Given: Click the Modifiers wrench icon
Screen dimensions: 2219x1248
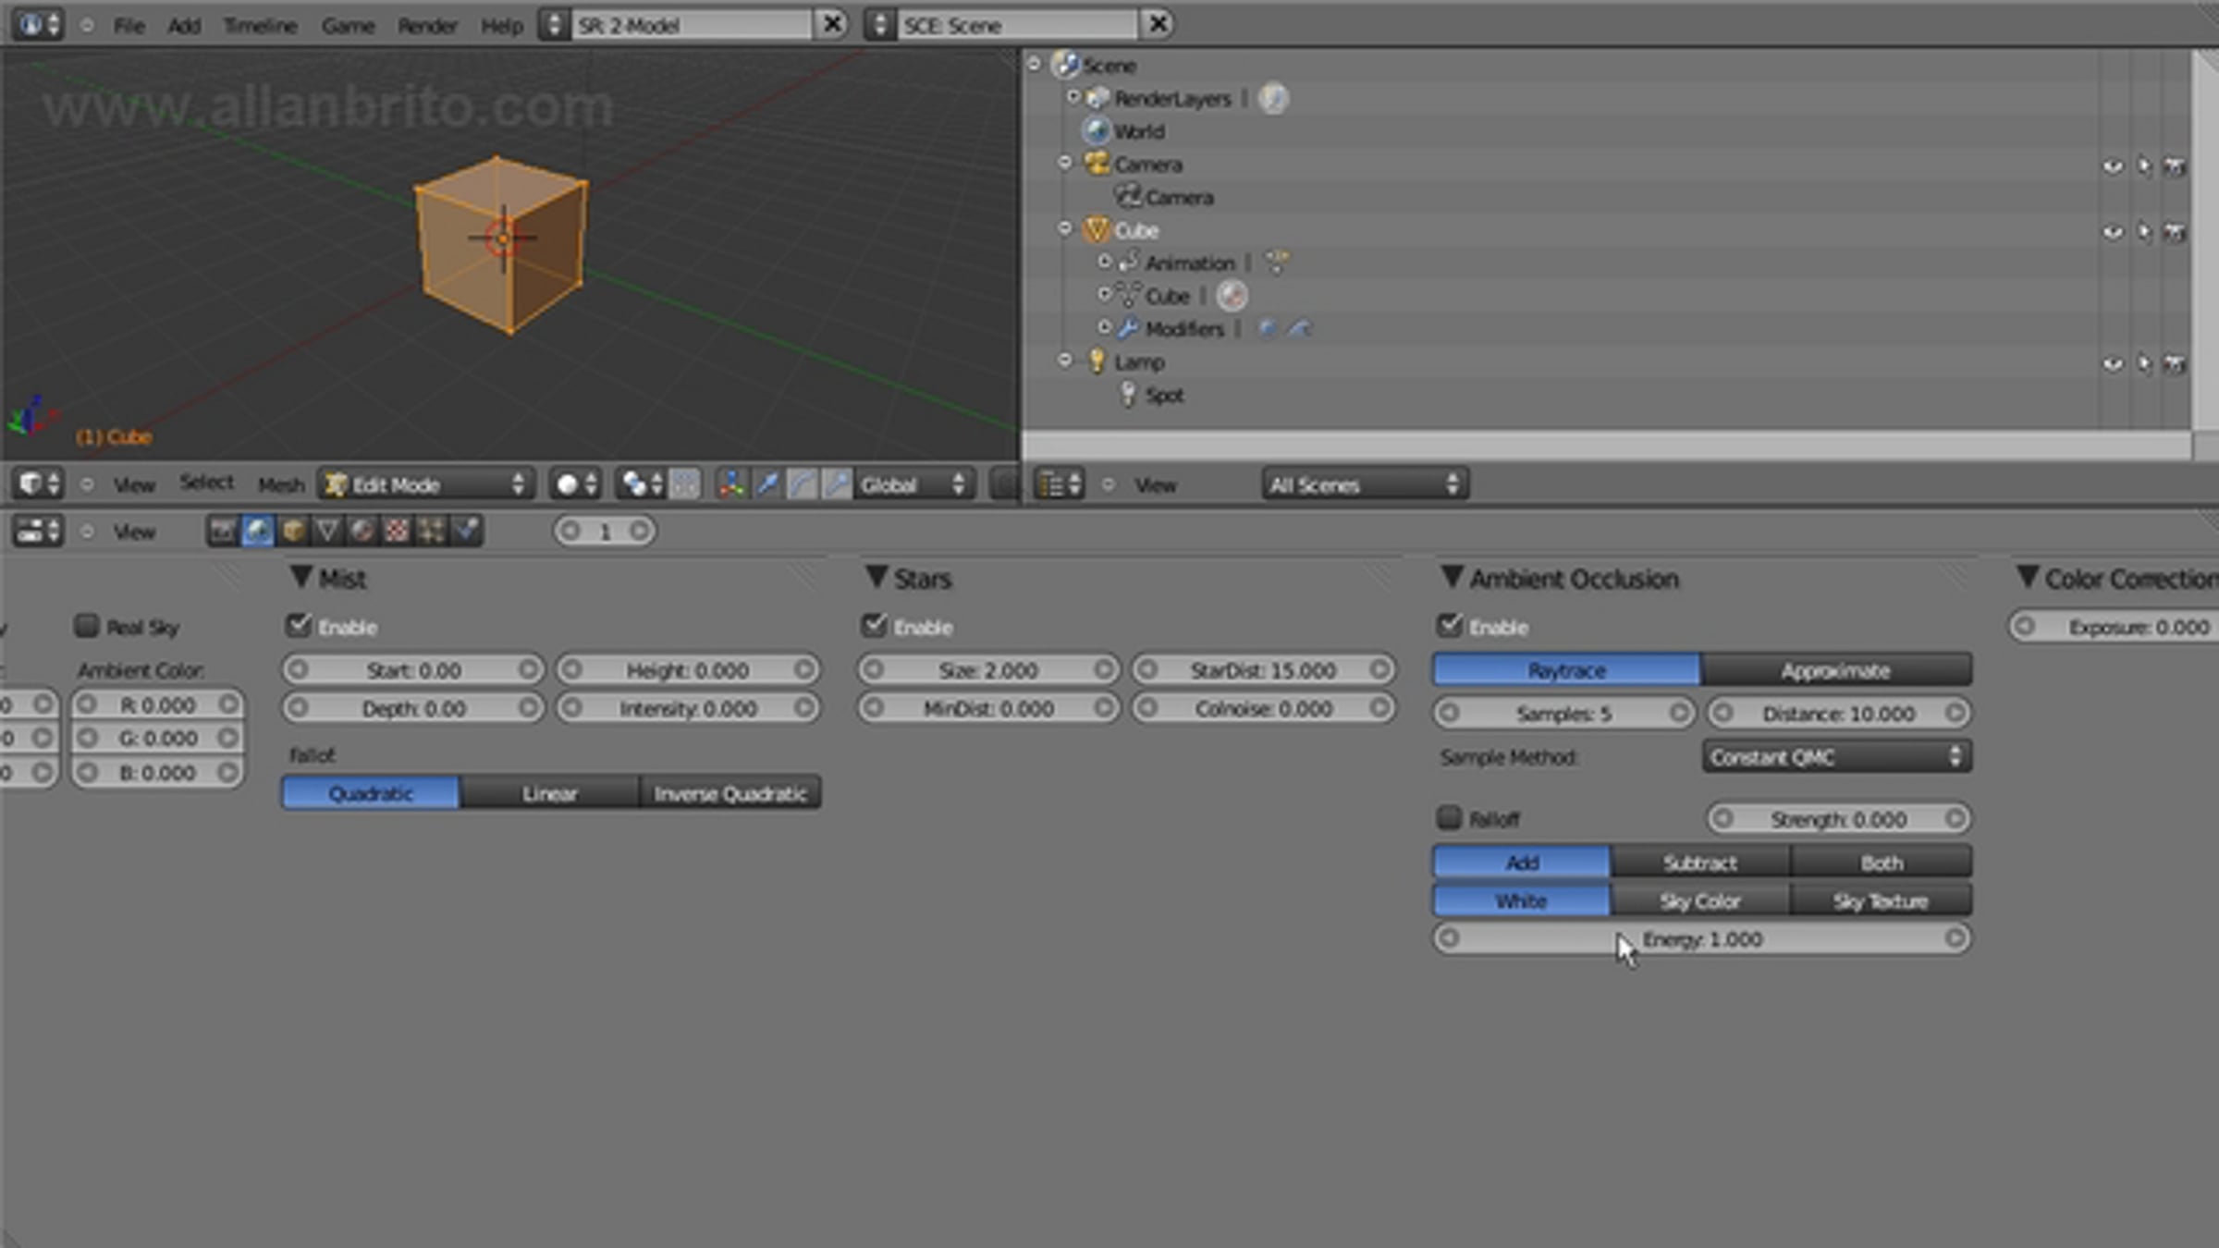Looking at the screenshot, I should pyautogui.click(x=1128, y=328).
